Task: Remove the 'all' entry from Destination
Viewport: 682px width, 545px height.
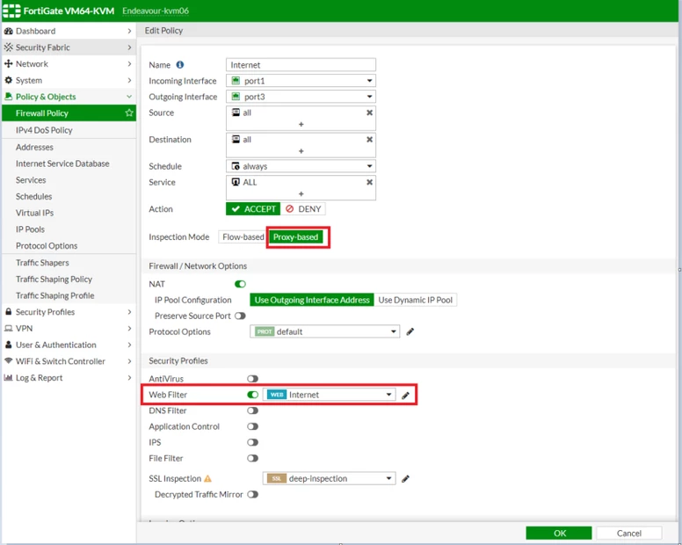Action: click(369, 140)
